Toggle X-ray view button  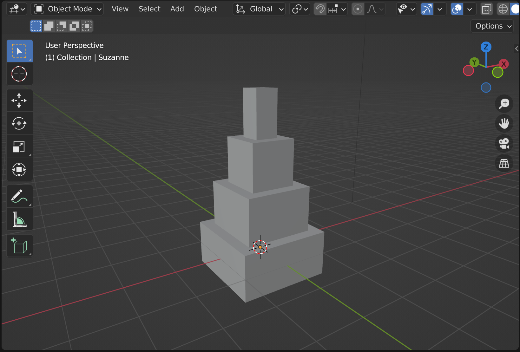click(486, 9)
